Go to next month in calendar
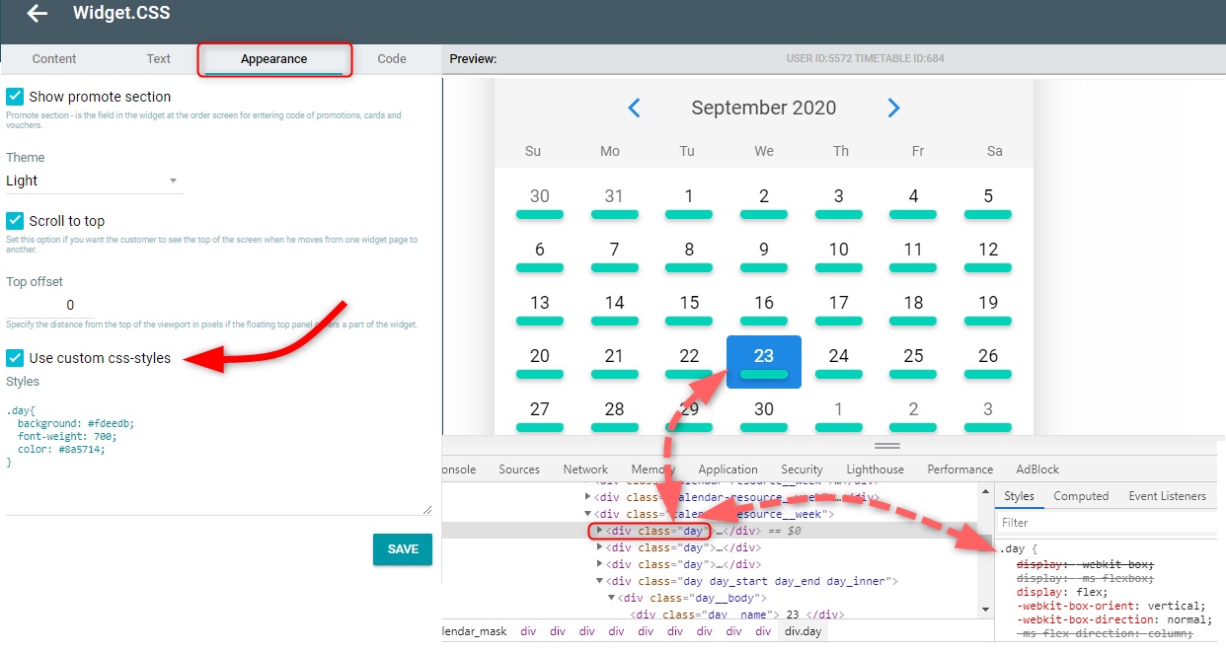 pyautogui.click(x=893, y=108)
